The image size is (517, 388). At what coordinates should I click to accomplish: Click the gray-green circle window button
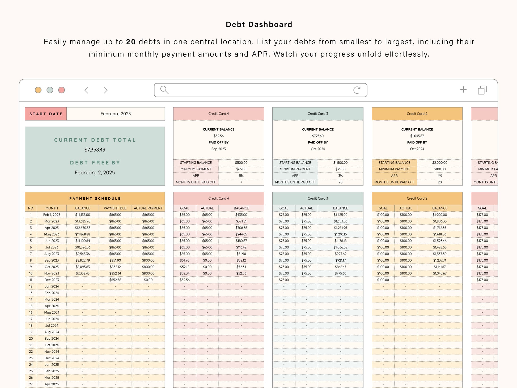pyautogui.click(x=50, y=90)
